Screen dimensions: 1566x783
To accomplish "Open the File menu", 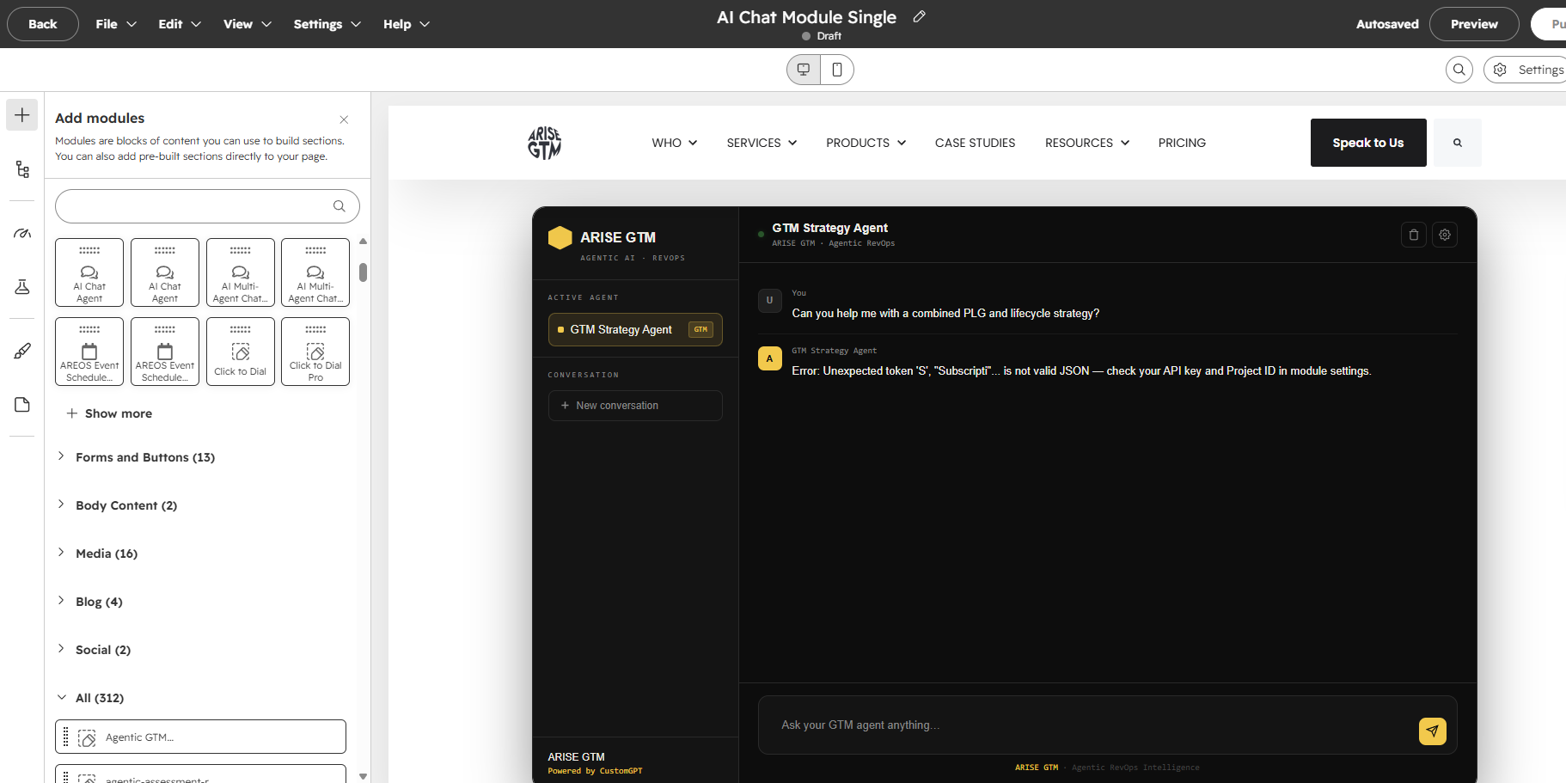I will 116,24.
